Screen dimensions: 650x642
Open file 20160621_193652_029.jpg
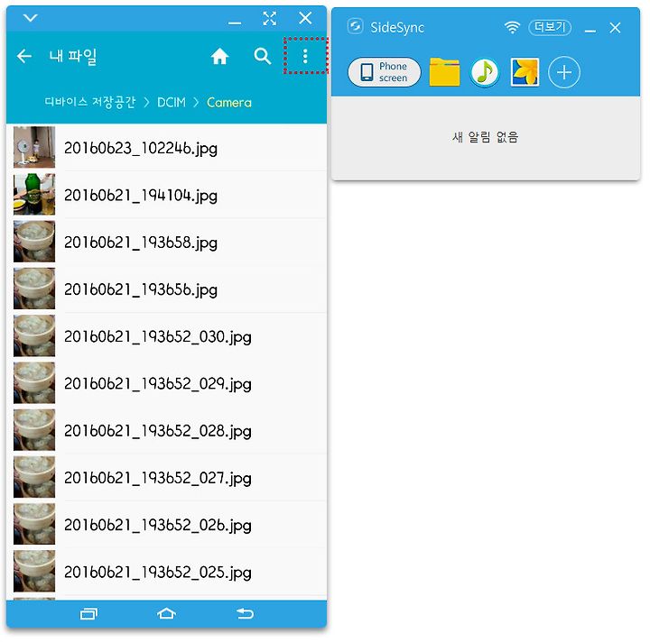[x=166, y=383]
